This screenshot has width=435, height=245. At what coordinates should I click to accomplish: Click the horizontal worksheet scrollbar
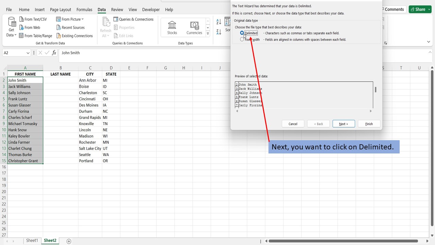(343, 241)
